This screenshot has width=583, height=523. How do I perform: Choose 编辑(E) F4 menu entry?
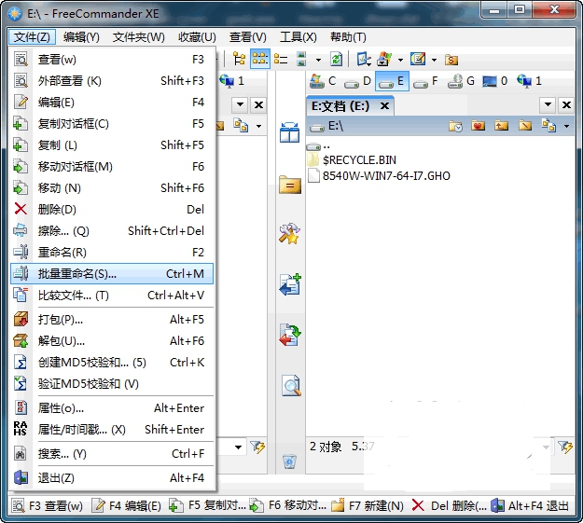(x=112, y=103)
